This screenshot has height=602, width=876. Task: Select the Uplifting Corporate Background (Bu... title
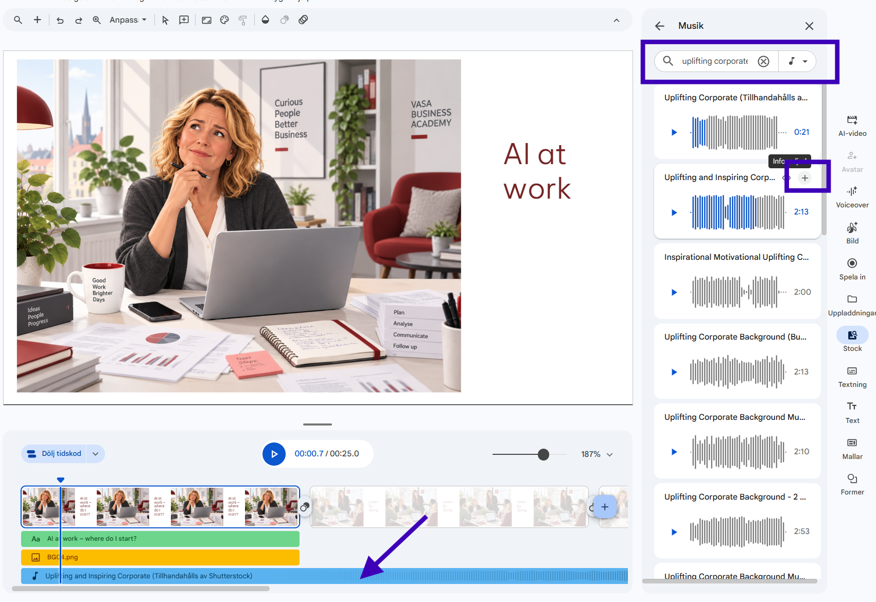click(735, 337)
